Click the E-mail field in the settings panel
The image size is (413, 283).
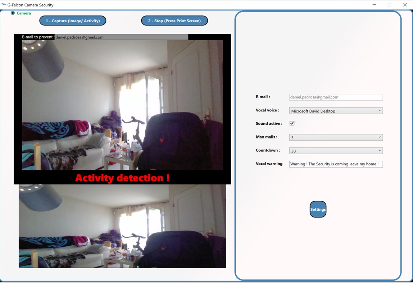[x=336, y=97]
